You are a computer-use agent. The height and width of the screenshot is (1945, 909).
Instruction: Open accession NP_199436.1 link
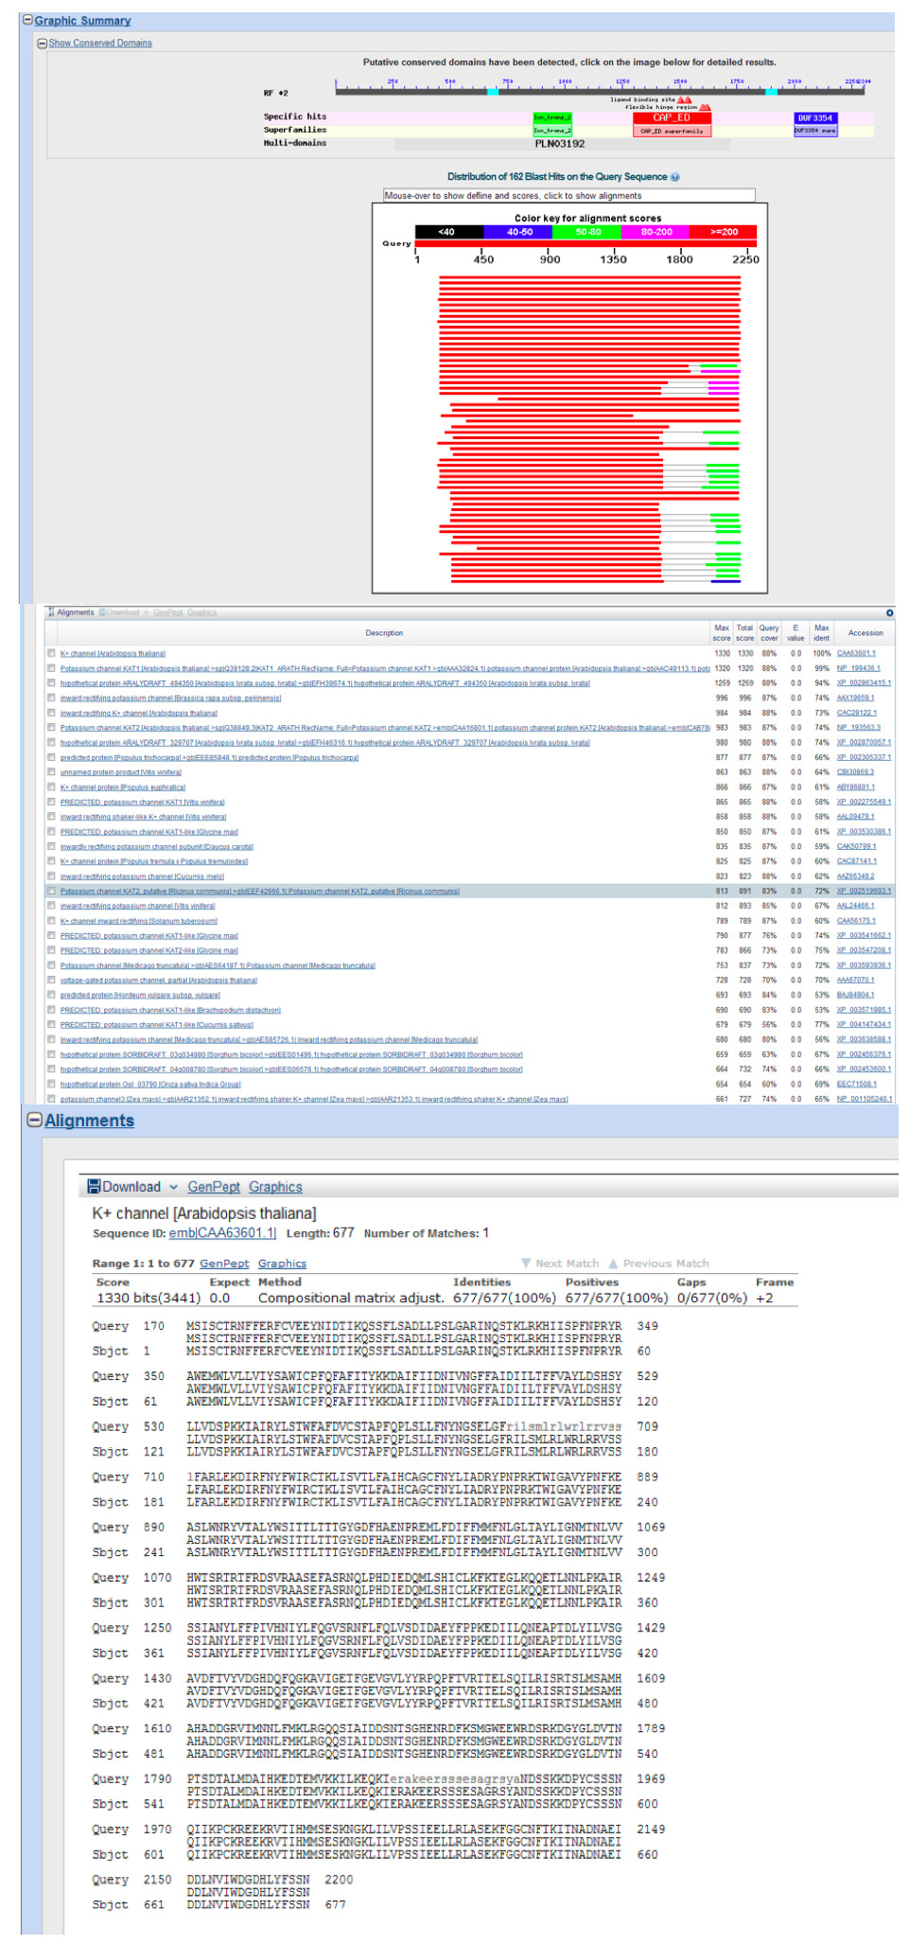[x=858, y=668]
